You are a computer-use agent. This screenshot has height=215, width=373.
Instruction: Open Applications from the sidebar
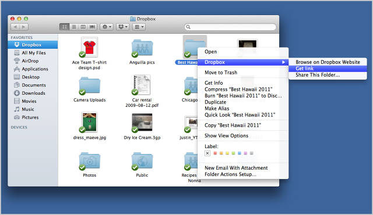35,69
